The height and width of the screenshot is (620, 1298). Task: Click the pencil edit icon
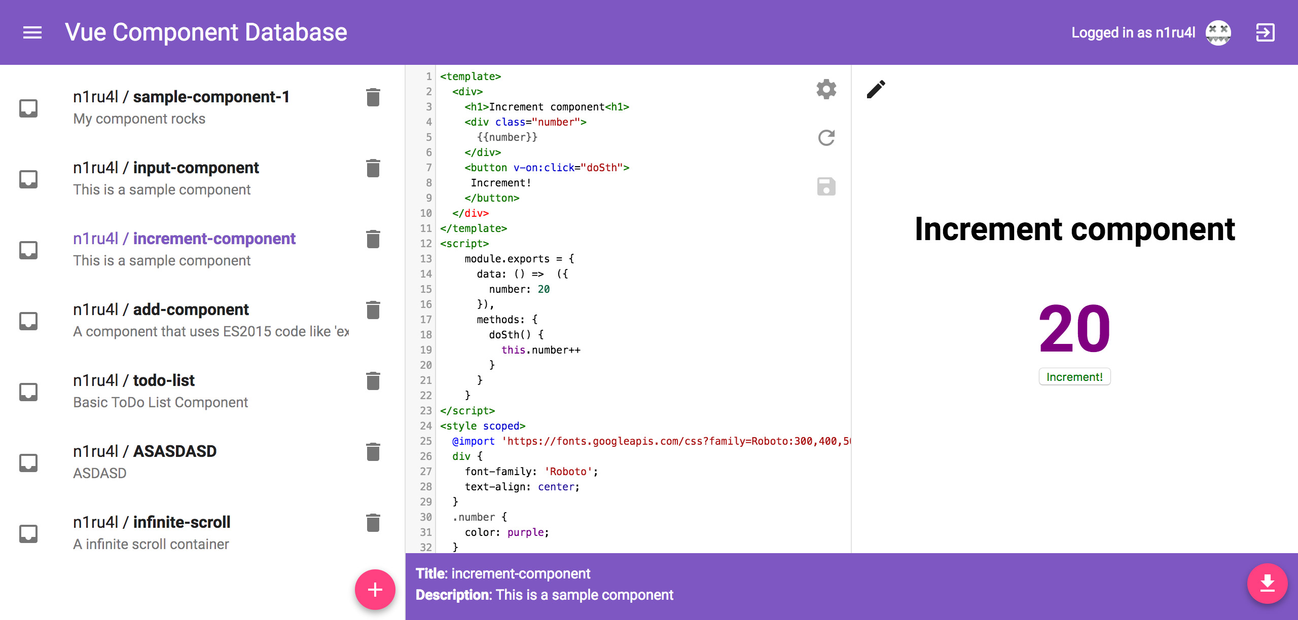[876, 90]
